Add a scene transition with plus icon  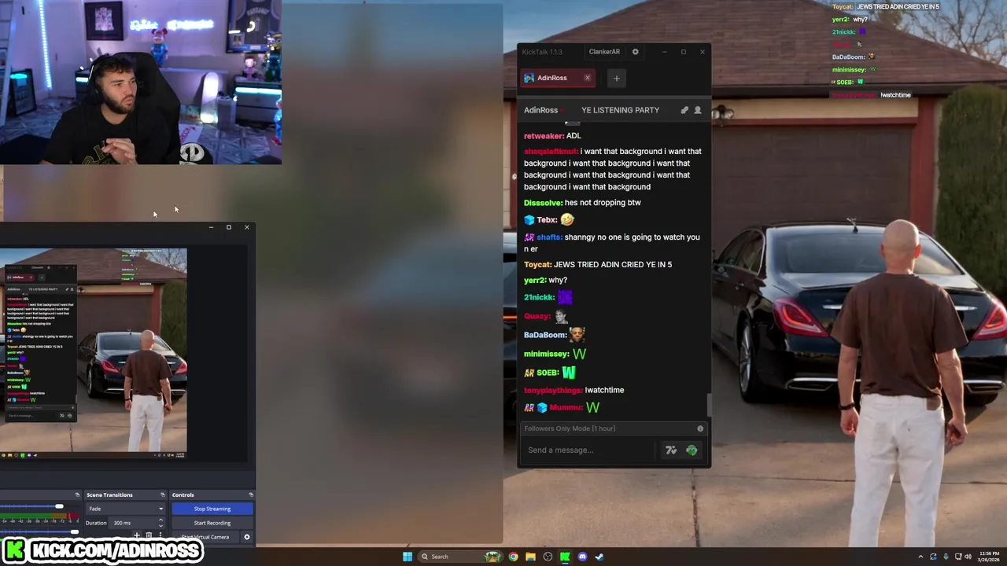(137, 535)
